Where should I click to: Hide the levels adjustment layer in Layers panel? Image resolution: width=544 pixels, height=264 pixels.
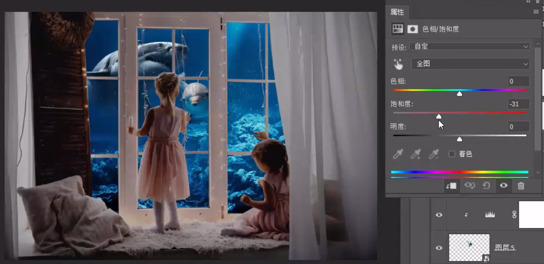click(x=439, y=215)
